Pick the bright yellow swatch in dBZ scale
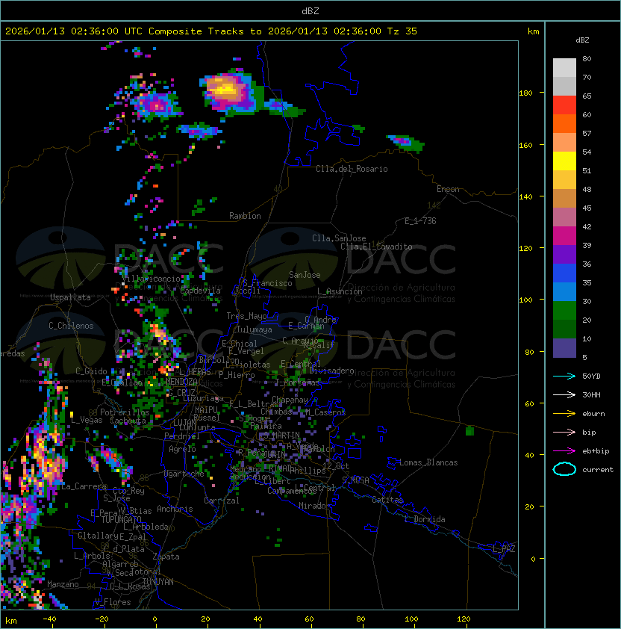 (564, 161)
